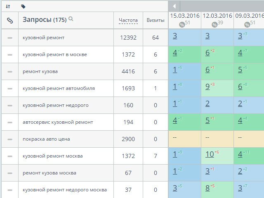The image size is (264, 198).
Task: Click left arrow to scroll dates
Action: 174,6
